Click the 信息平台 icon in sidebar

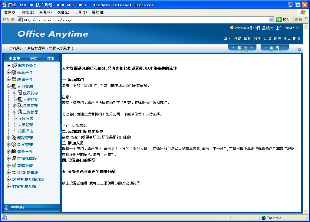tap(14, 72)
